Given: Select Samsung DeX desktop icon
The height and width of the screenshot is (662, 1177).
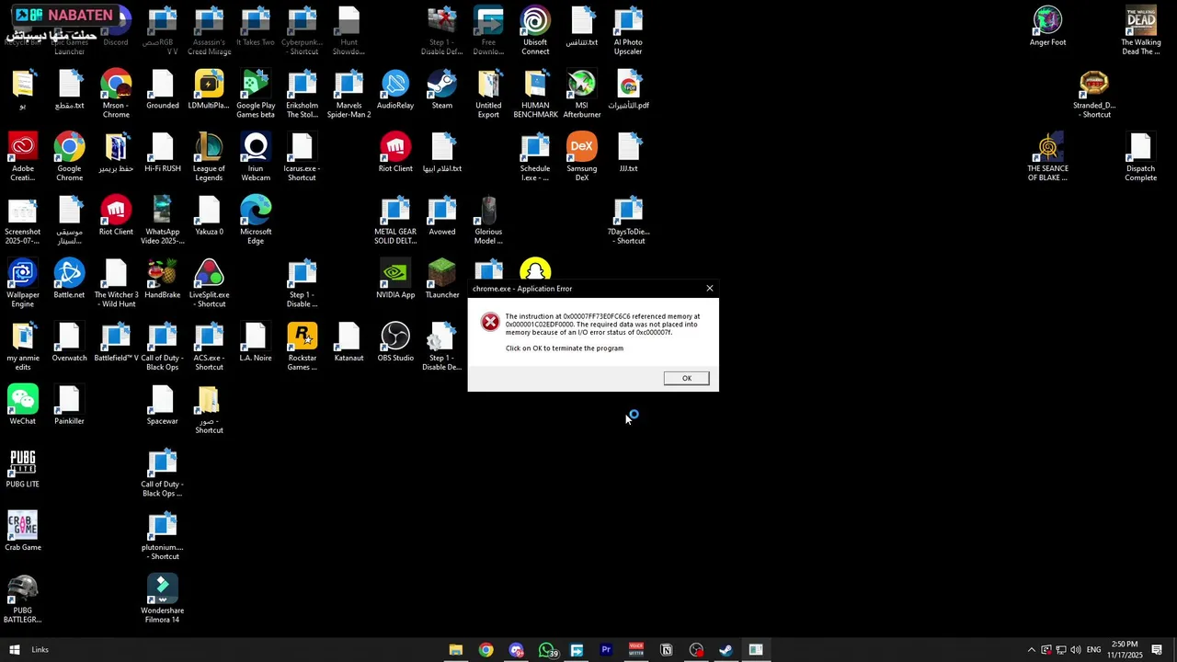Looking at the screenshot, I should (x=582, y=156).
